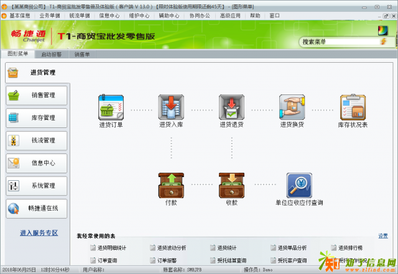
Task: Open the 业务单据 menu
Action: 50,15
